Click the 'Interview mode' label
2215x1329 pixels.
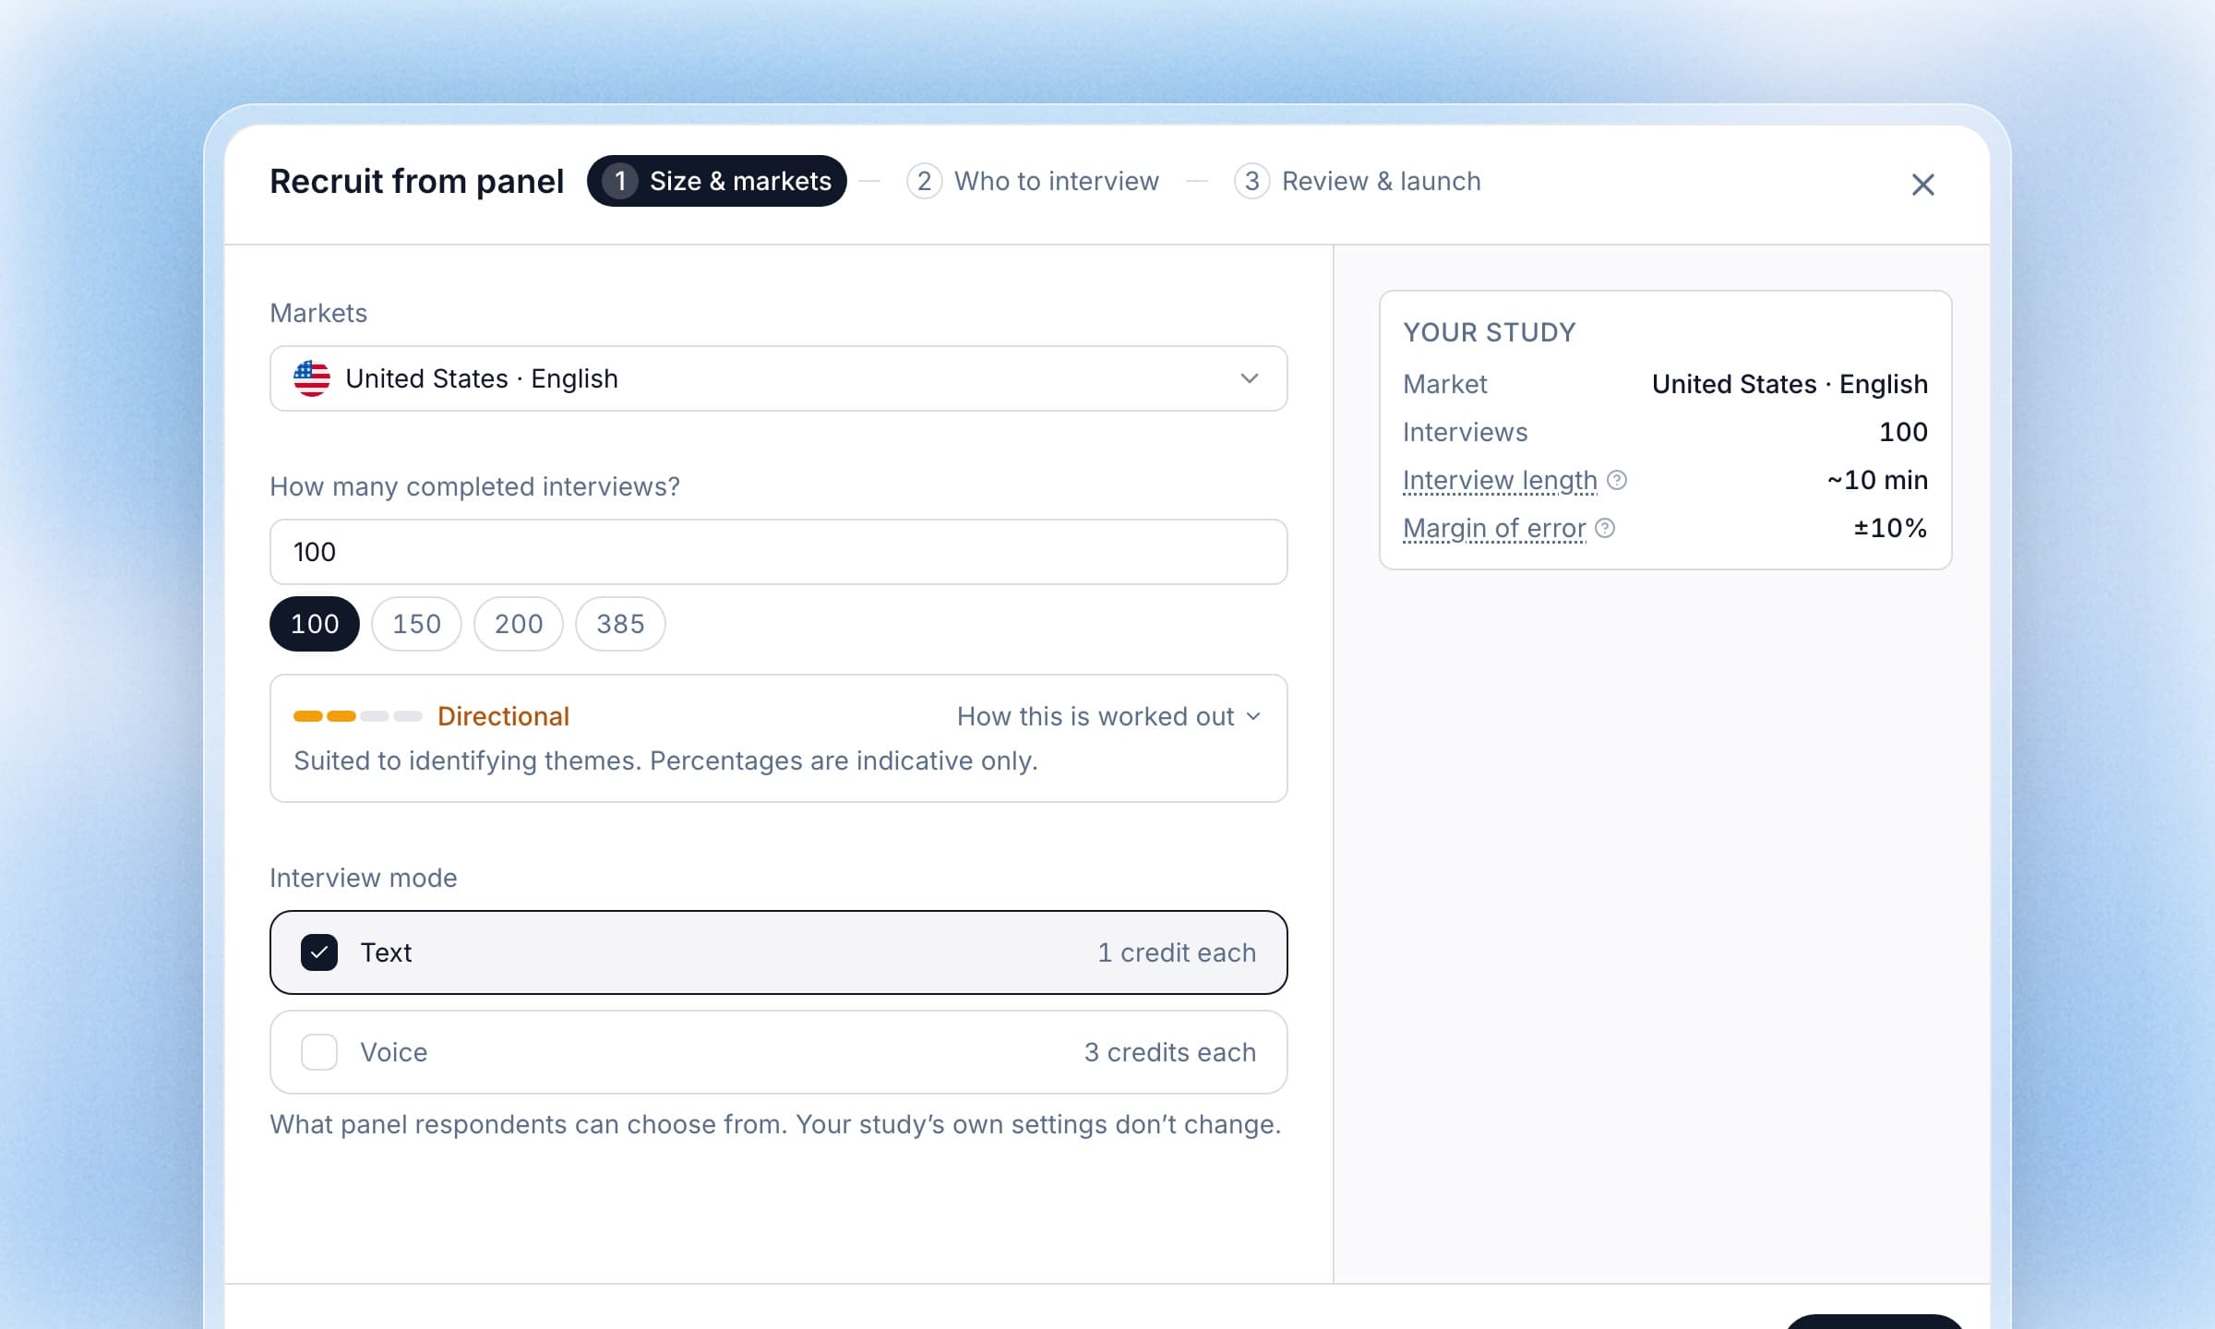[363, 878]
